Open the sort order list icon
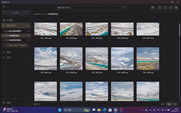 click(x=171, y=8)
